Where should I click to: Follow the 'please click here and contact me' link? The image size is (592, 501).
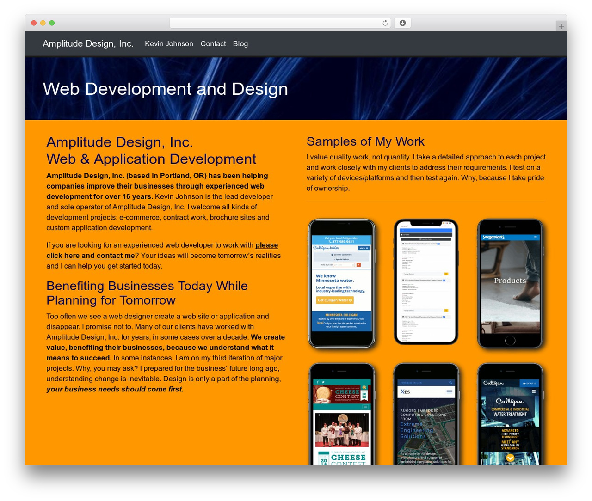162,250
